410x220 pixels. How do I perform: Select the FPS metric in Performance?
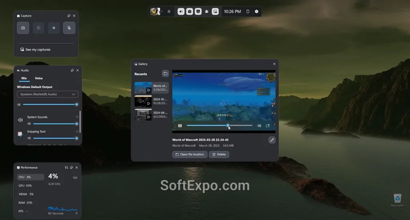pos(30,211)
